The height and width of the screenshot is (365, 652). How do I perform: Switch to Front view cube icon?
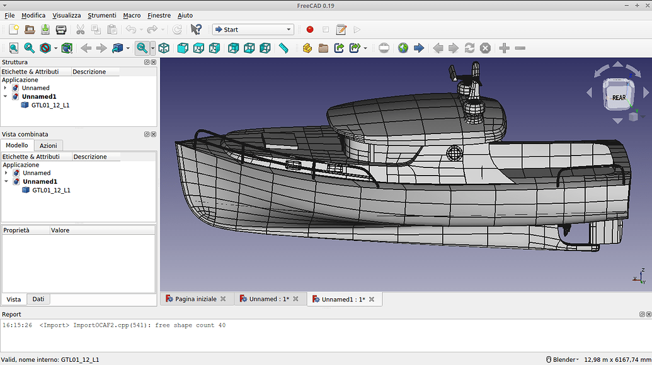pyautogui.click(x=183, y=48)
